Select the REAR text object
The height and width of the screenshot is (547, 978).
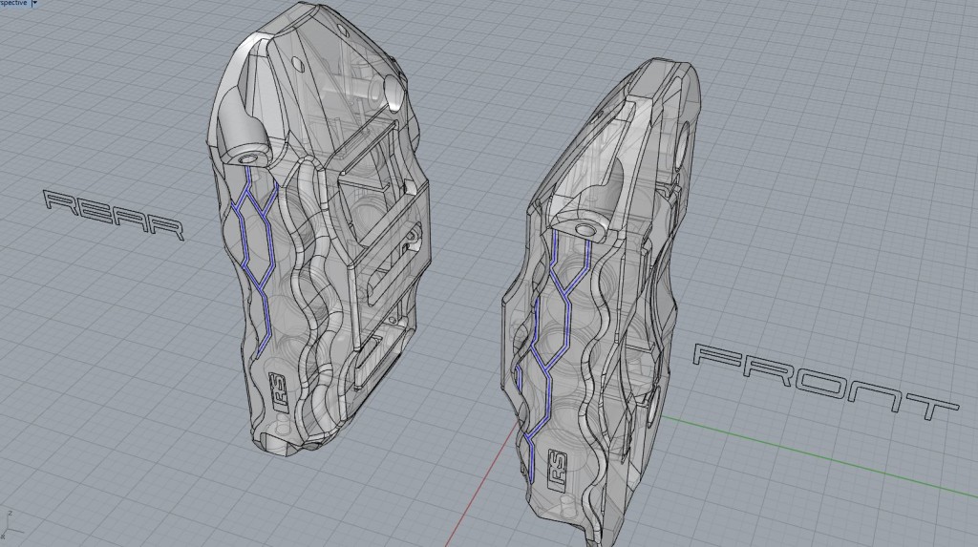click(113, 215)
